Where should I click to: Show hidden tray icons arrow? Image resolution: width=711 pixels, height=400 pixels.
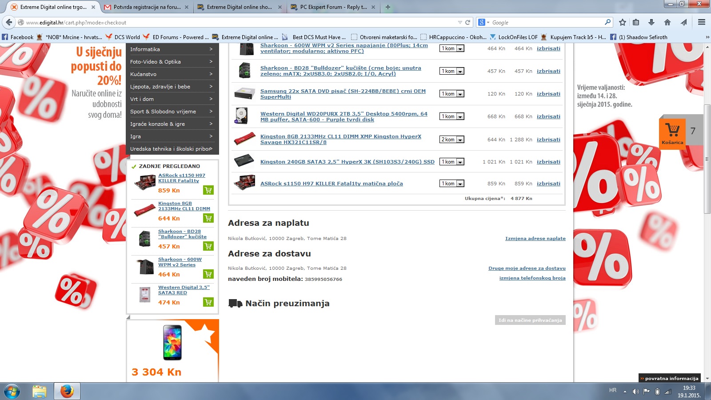coord(625,392)
